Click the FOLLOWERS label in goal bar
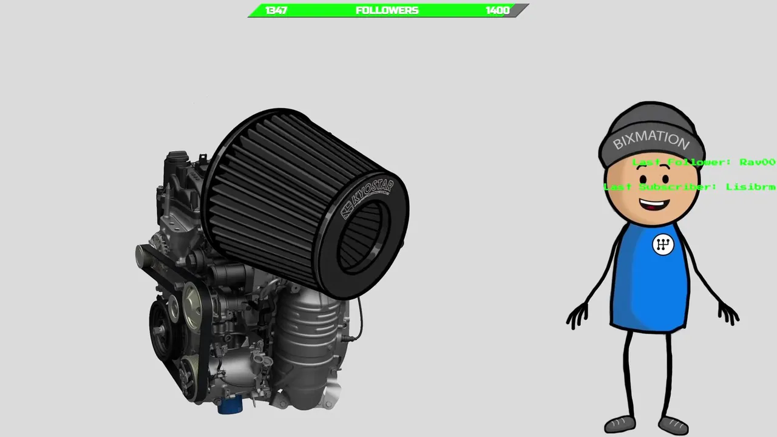Viewport: 777px width, 437px height. [x=387, y=10]
